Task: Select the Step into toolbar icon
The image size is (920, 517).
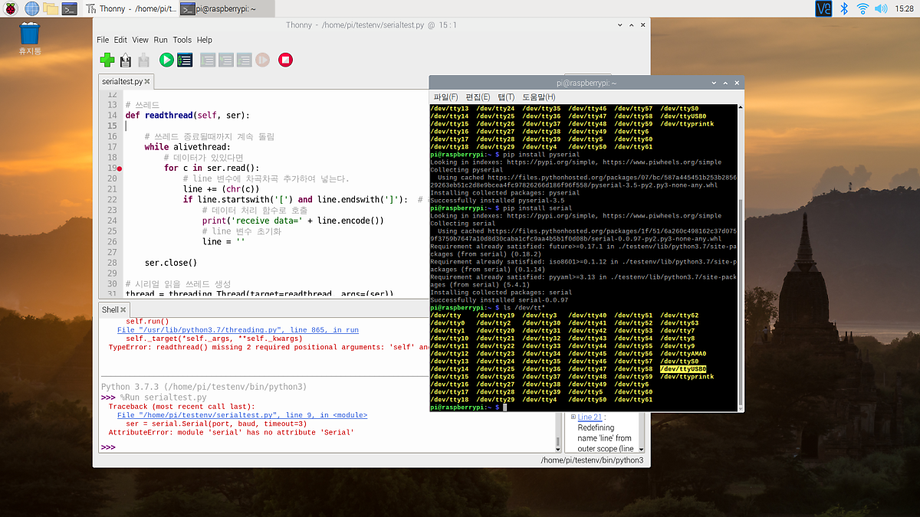Action: click(x=225, y=60)
